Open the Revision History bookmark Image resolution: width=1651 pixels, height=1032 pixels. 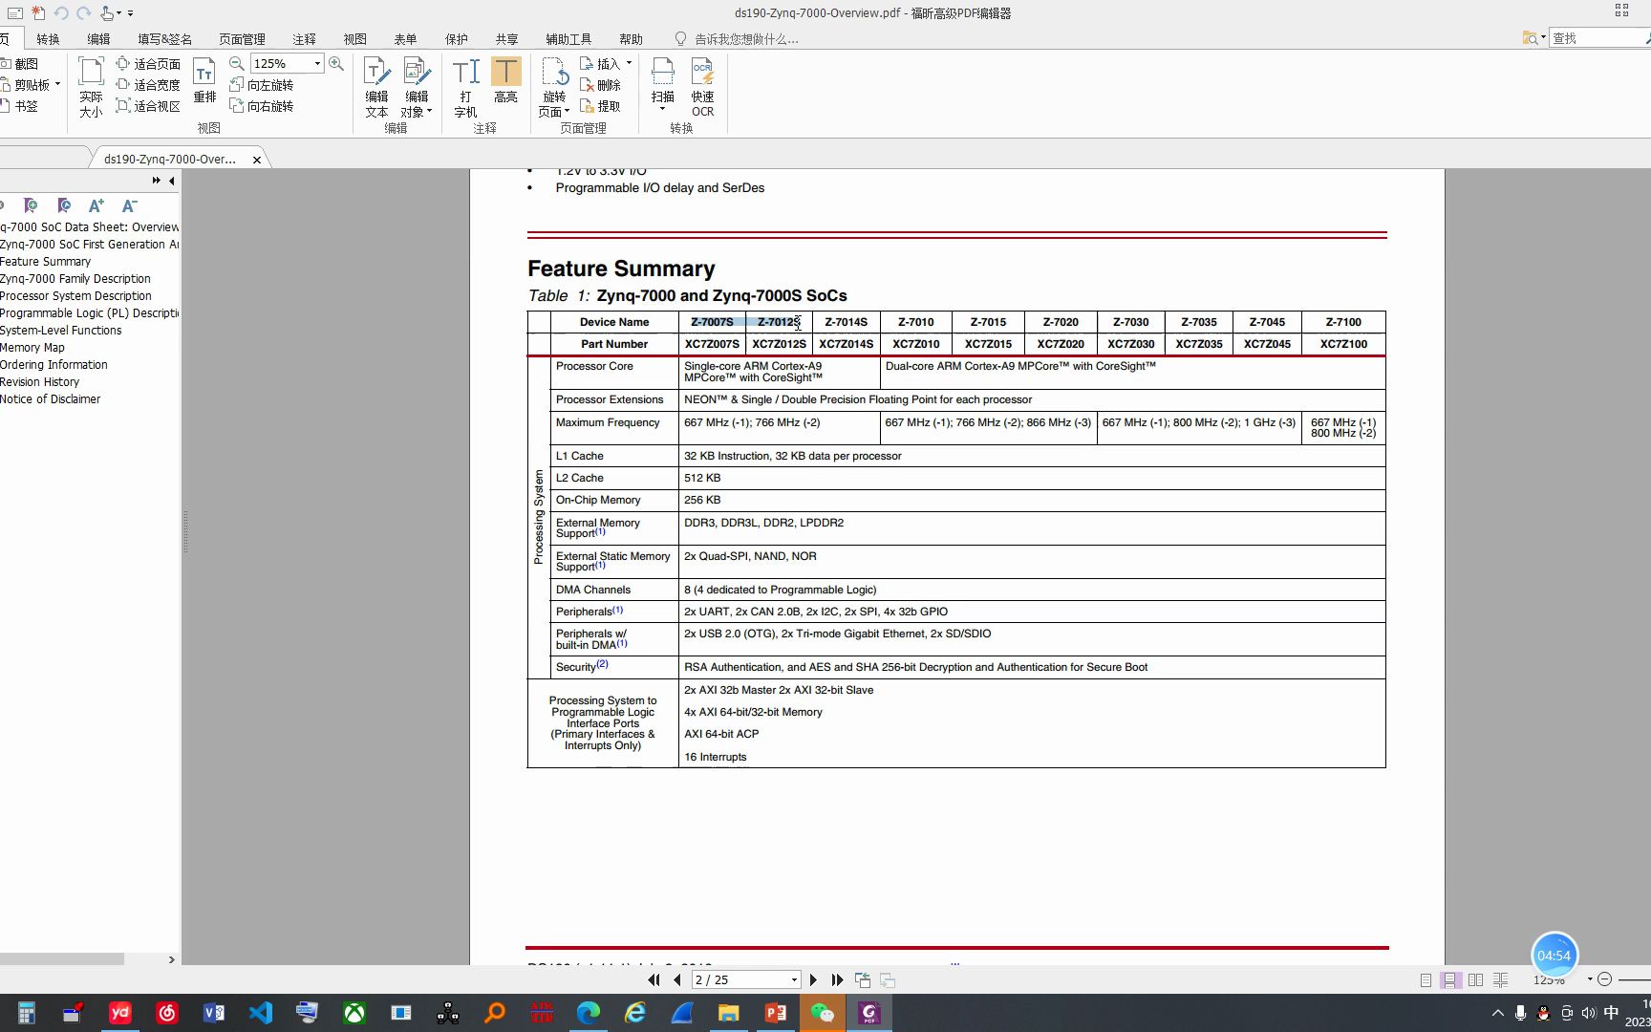(39, 381)
